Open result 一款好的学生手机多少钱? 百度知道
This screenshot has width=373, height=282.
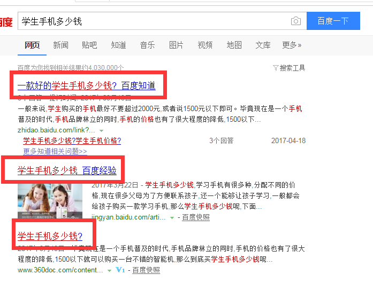[87, 85]
